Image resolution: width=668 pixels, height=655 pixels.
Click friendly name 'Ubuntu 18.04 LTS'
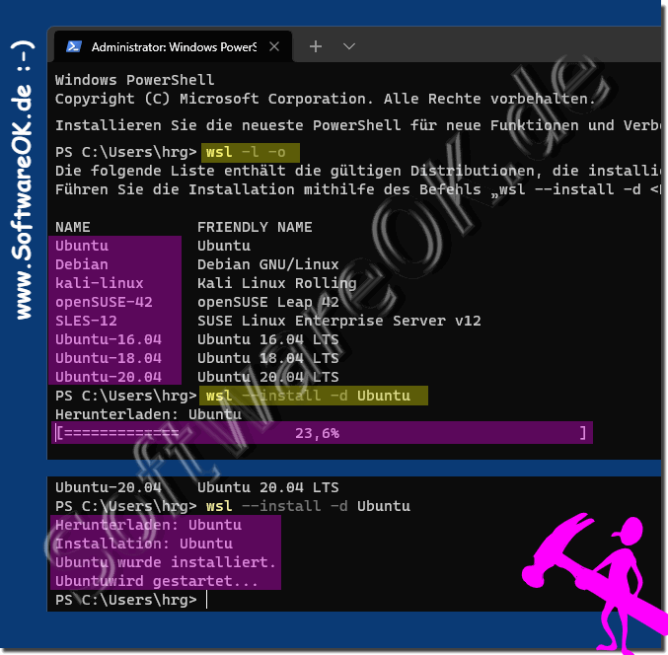pyautogui.click(x=268, y=359)
